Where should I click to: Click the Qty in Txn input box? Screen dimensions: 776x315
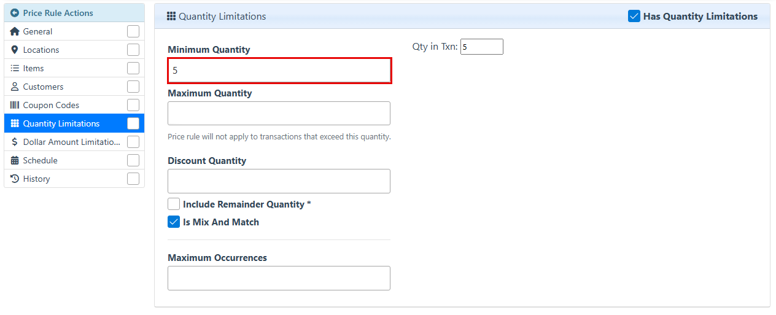[x=481, y=47]
